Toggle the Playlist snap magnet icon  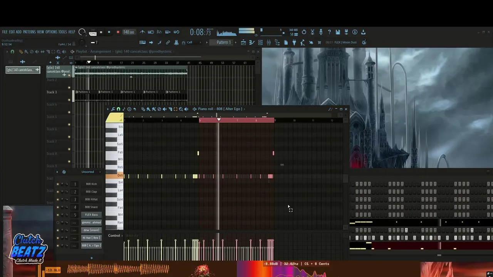click(12, 52)
